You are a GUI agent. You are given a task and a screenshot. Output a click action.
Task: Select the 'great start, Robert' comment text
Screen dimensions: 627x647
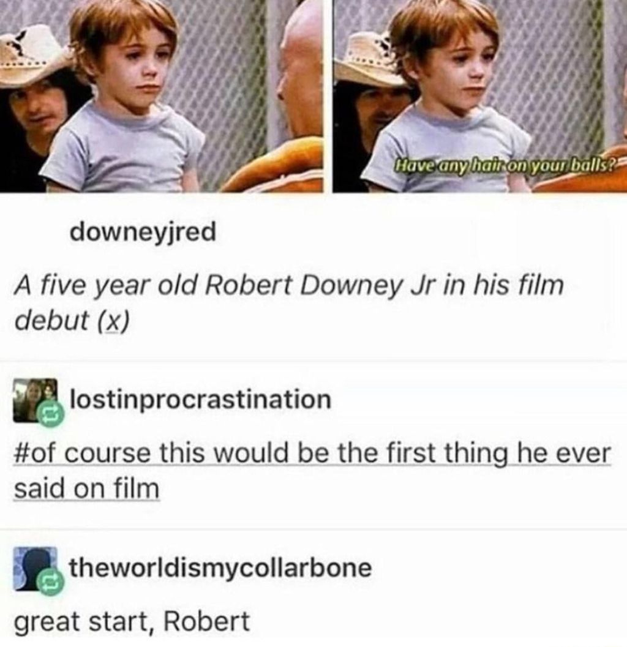pos(132,621)
